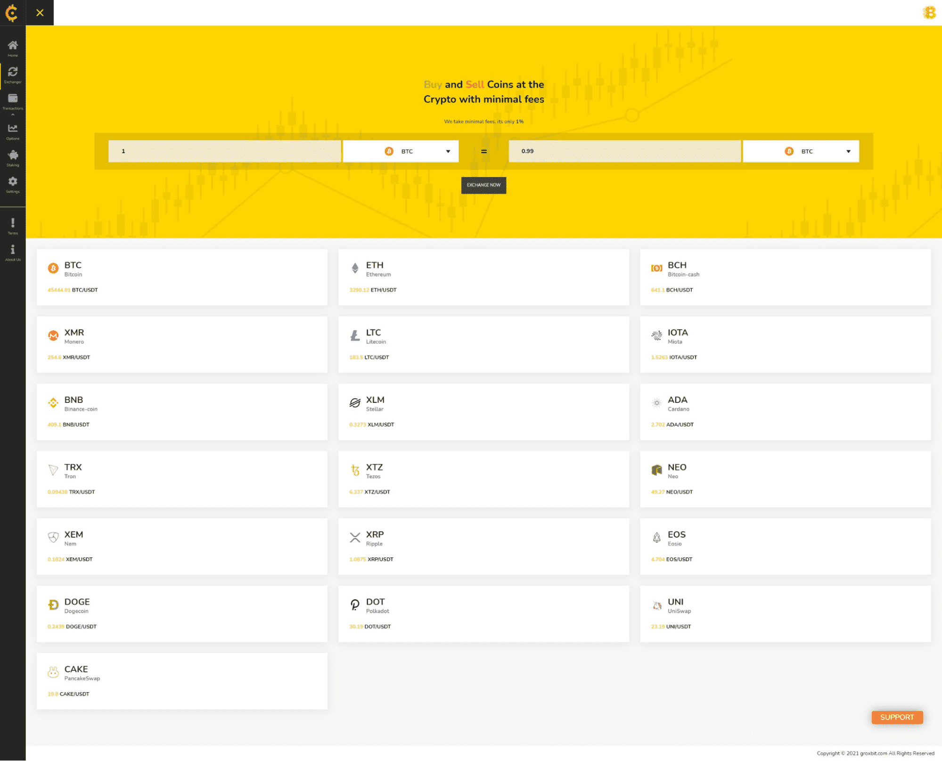The image size is (942, 761).
Task: Click the XTZ/USDT pair text
Action: coord(377,492)
